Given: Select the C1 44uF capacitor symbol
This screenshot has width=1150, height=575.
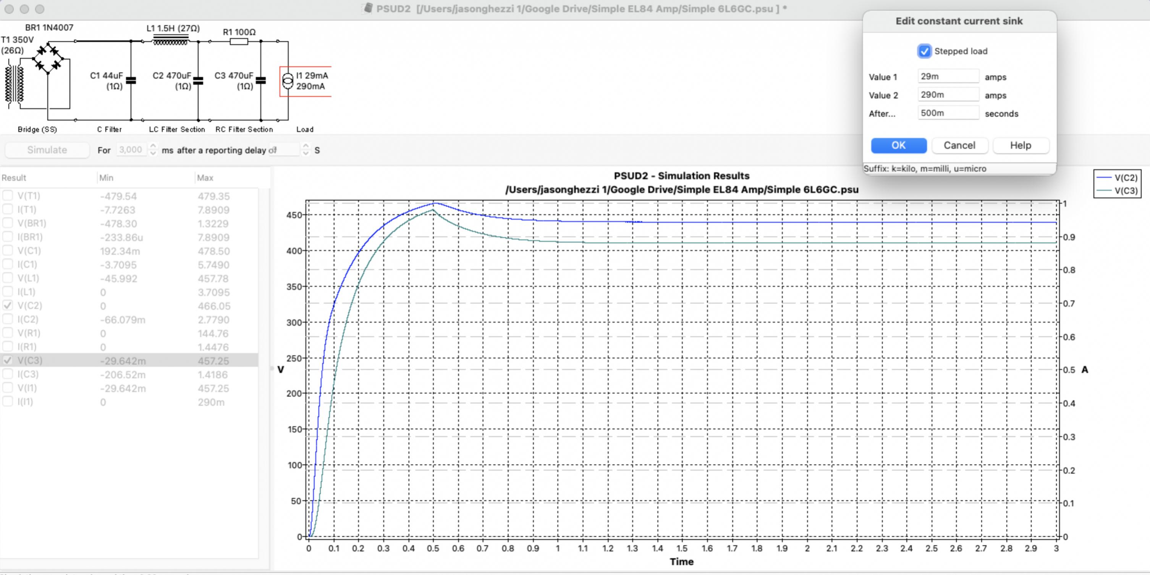Looking at the screenshot, I should click(x=131, y=81).
